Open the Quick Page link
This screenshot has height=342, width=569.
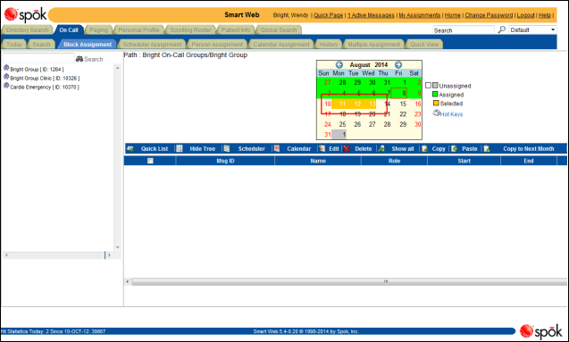pyautogui.click(x=329, y=15)
